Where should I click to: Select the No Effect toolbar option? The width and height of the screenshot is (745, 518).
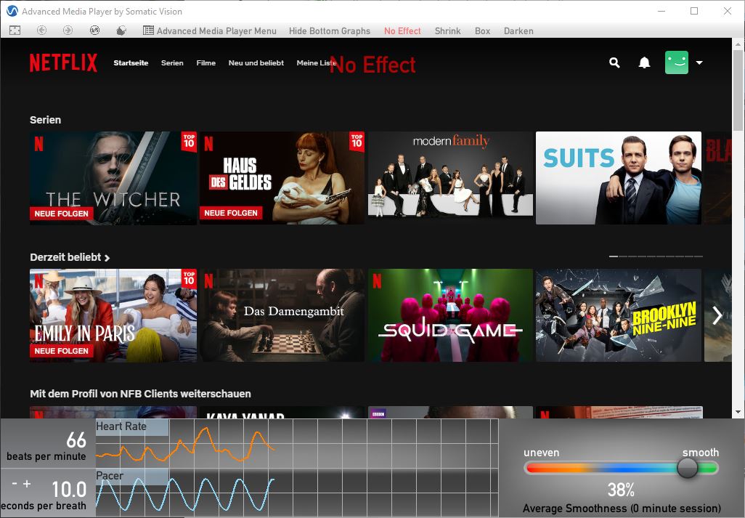(402, 31)
